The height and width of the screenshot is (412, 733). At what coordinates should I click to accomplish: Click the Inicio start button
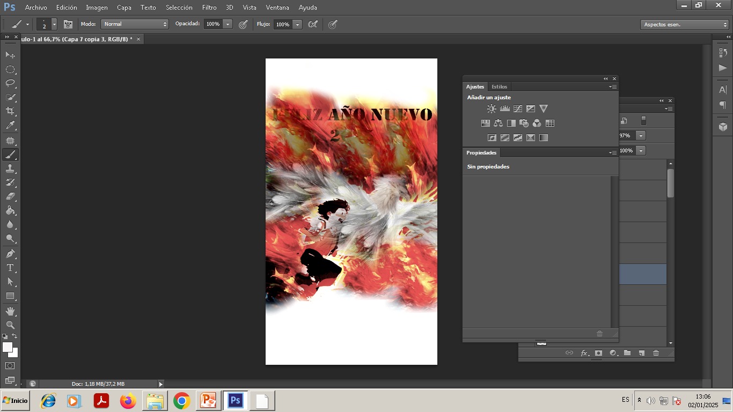tap(15, 401)
